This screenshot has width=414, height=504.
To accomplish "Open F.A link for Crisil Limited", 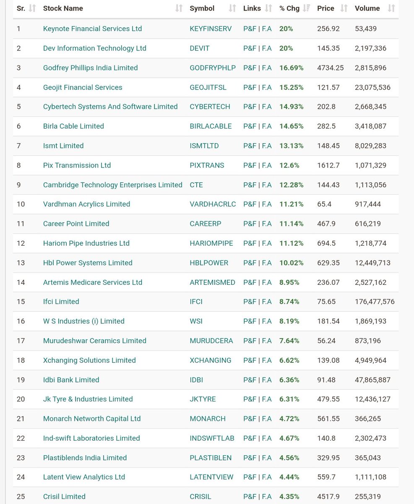I will (267, 497).
